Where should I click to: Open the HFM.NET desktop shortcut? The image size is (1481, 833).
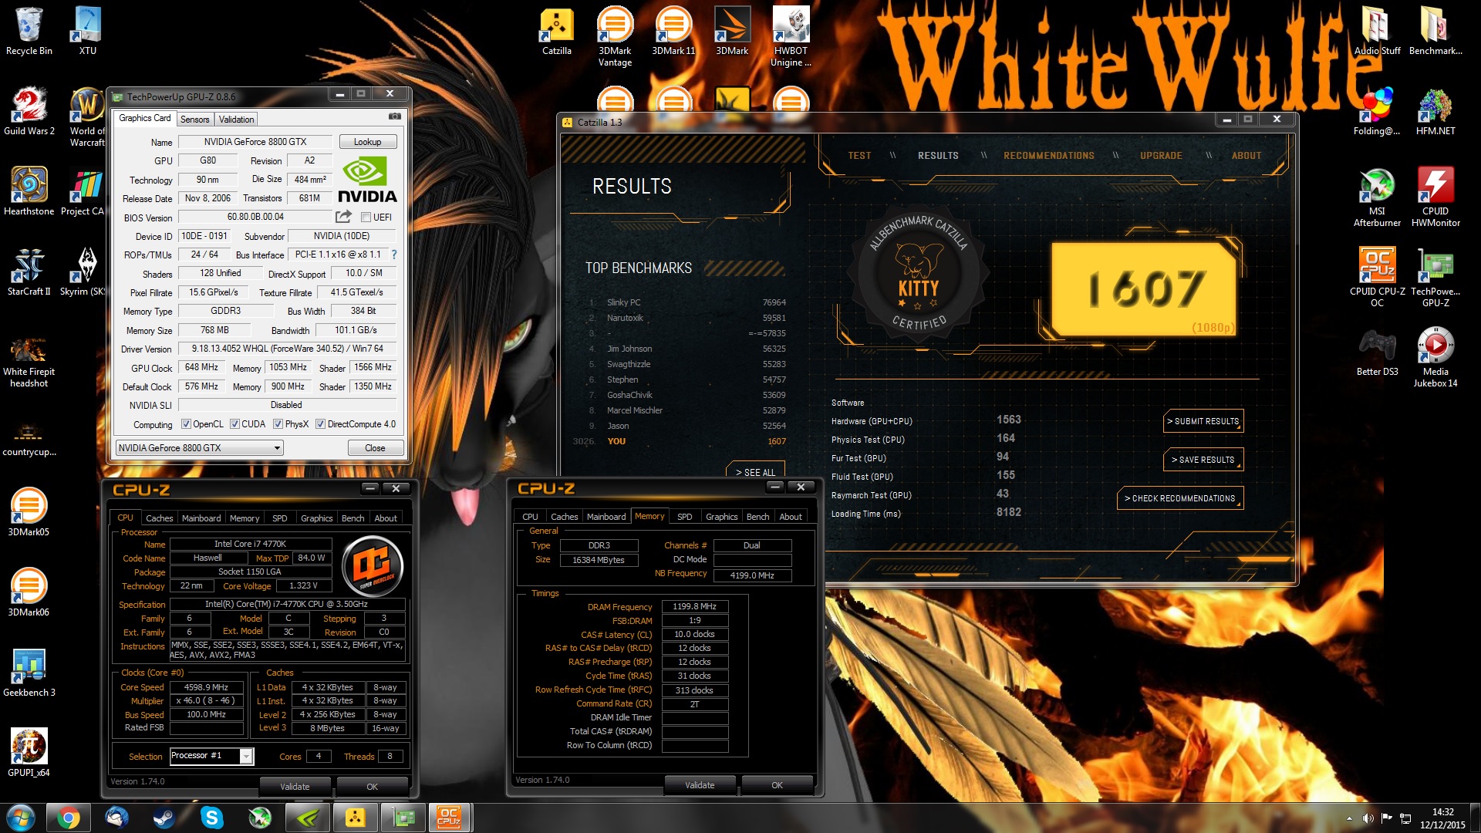coord(1435,112)
